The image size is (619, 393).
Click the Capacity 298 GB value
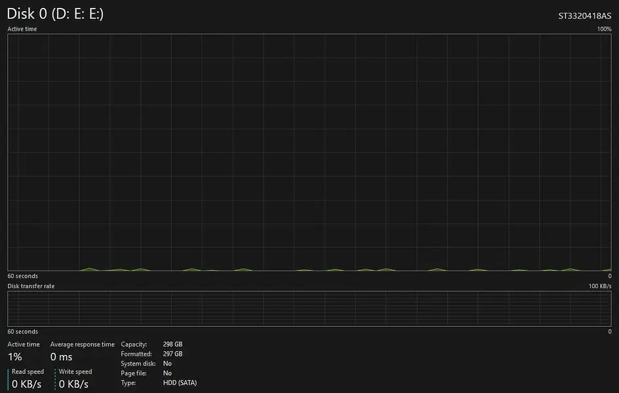point(172,345)
